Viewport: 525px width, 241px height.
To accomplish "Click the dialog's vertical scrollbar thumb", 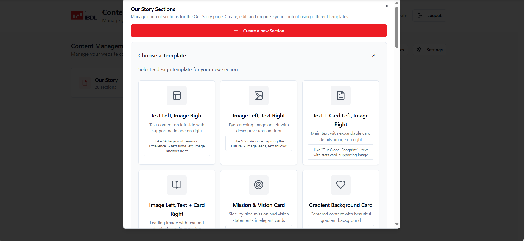I will click(397, 27).
